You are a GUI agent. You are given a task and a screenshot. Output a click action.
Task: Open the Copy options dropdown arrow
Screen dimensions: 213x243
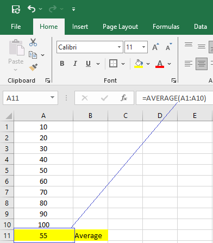click(x=42, y=55)
